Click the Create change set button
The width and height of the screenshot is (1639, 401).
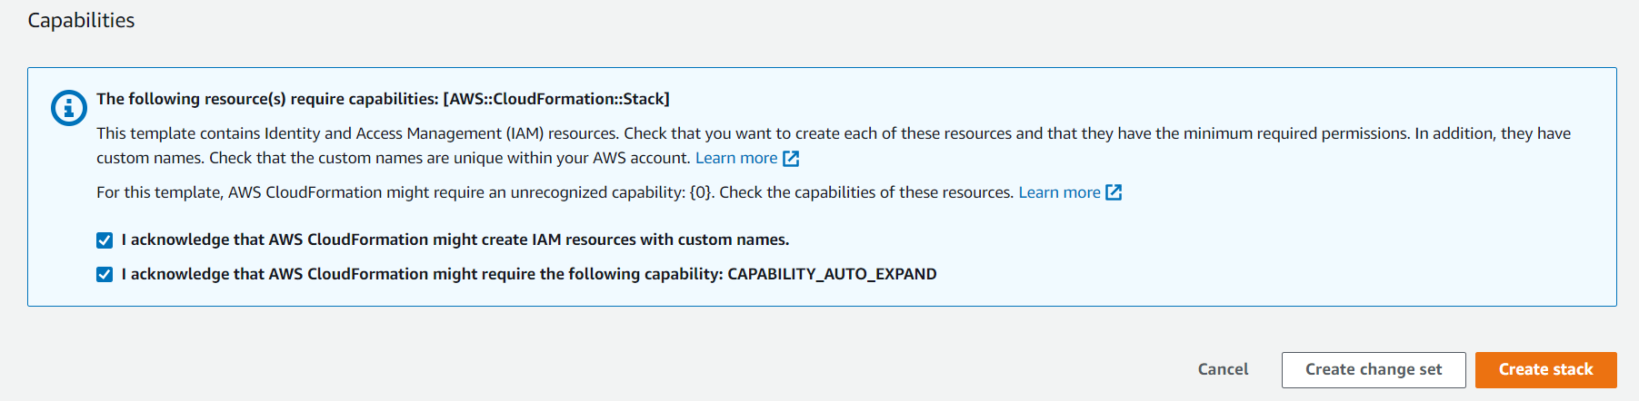(1373, 369)
